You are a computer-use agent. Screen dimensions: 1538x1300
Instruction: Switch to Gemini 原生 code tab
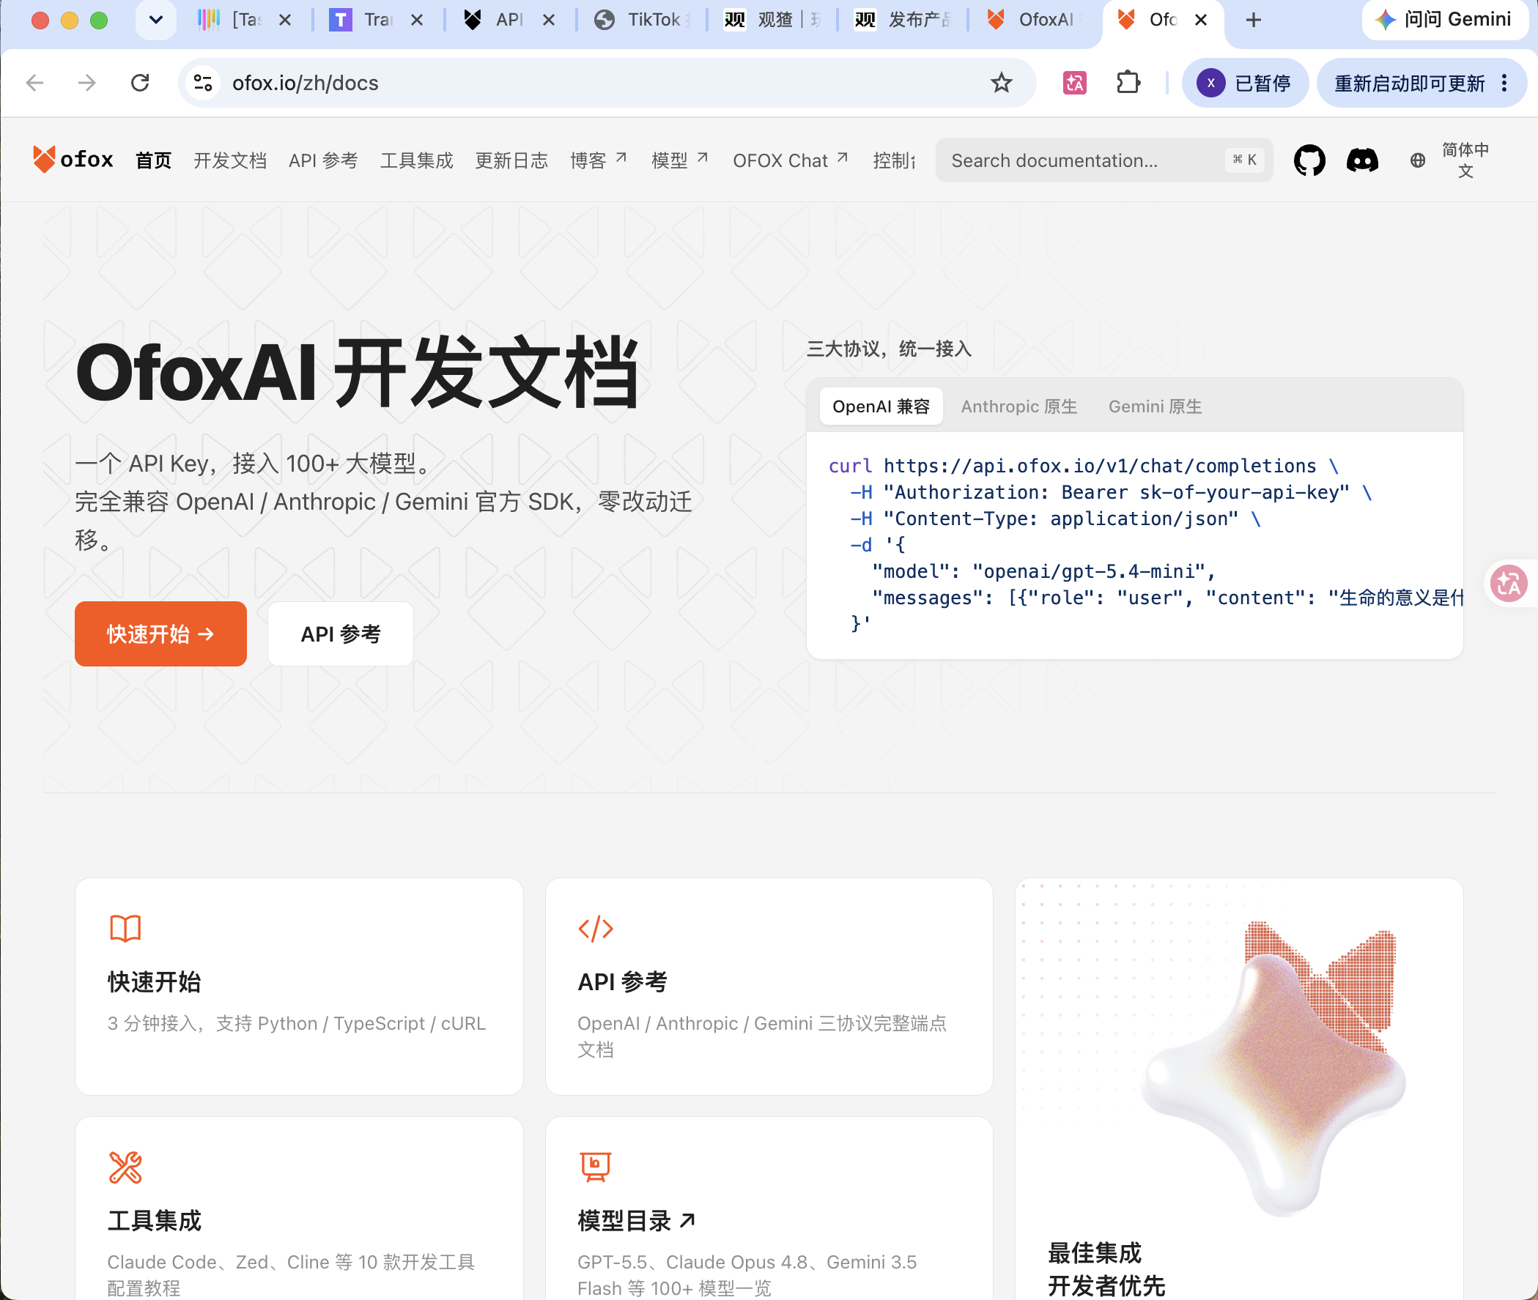1155,406
